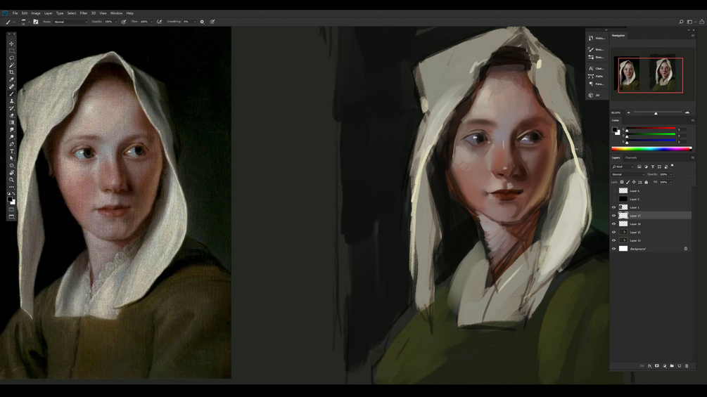Open layer blend mode dropdown

coord(628,174)
